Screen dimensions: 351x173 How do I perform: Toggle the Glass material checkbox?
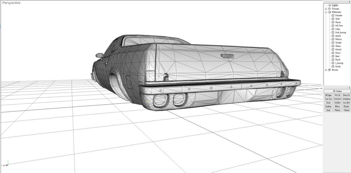333,46
